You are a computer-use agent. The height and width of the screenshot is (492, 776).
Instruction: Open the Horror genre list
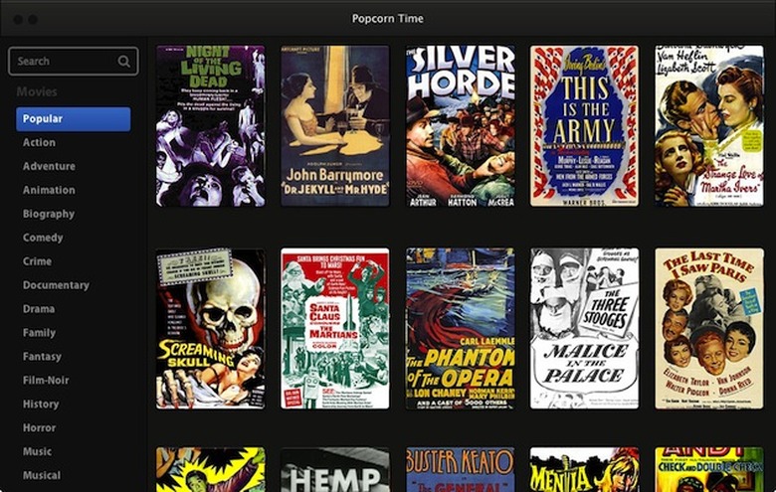(x=39, y=427)
